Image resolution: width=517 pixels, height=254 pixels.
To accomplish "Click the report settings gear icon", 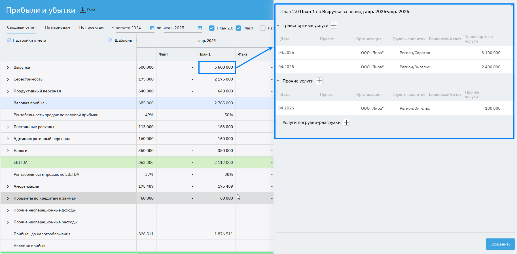I will point(9,40).
